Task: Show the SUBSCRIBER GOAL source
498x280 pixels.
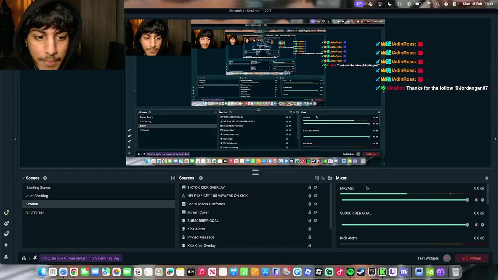Action: click(316, 220)
